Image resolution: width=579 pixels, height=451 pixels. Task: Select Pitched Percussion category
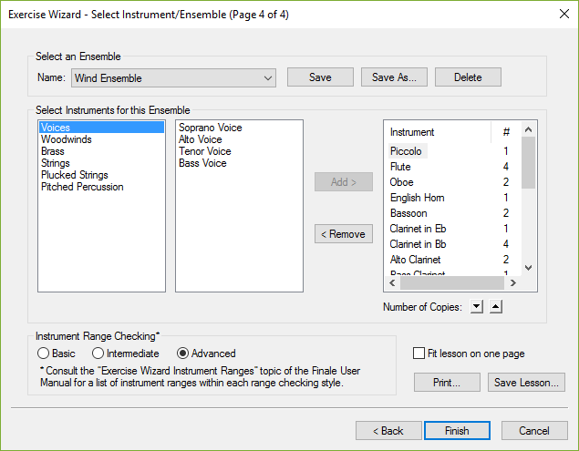click(82, 187)
